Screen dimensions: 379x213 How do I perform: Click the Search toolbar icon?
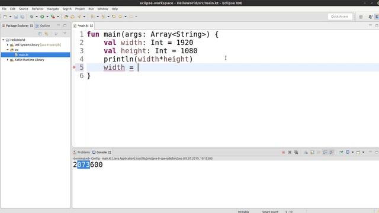[x=79, y=17]
